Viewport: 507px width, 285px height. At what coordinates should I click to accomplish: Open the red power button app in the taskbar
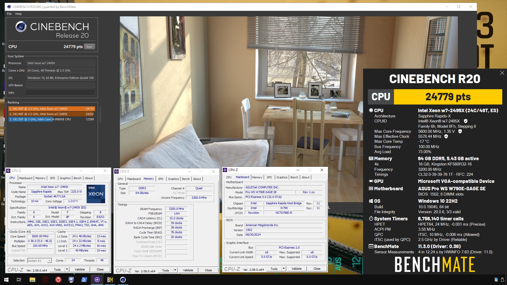(58, 280)
